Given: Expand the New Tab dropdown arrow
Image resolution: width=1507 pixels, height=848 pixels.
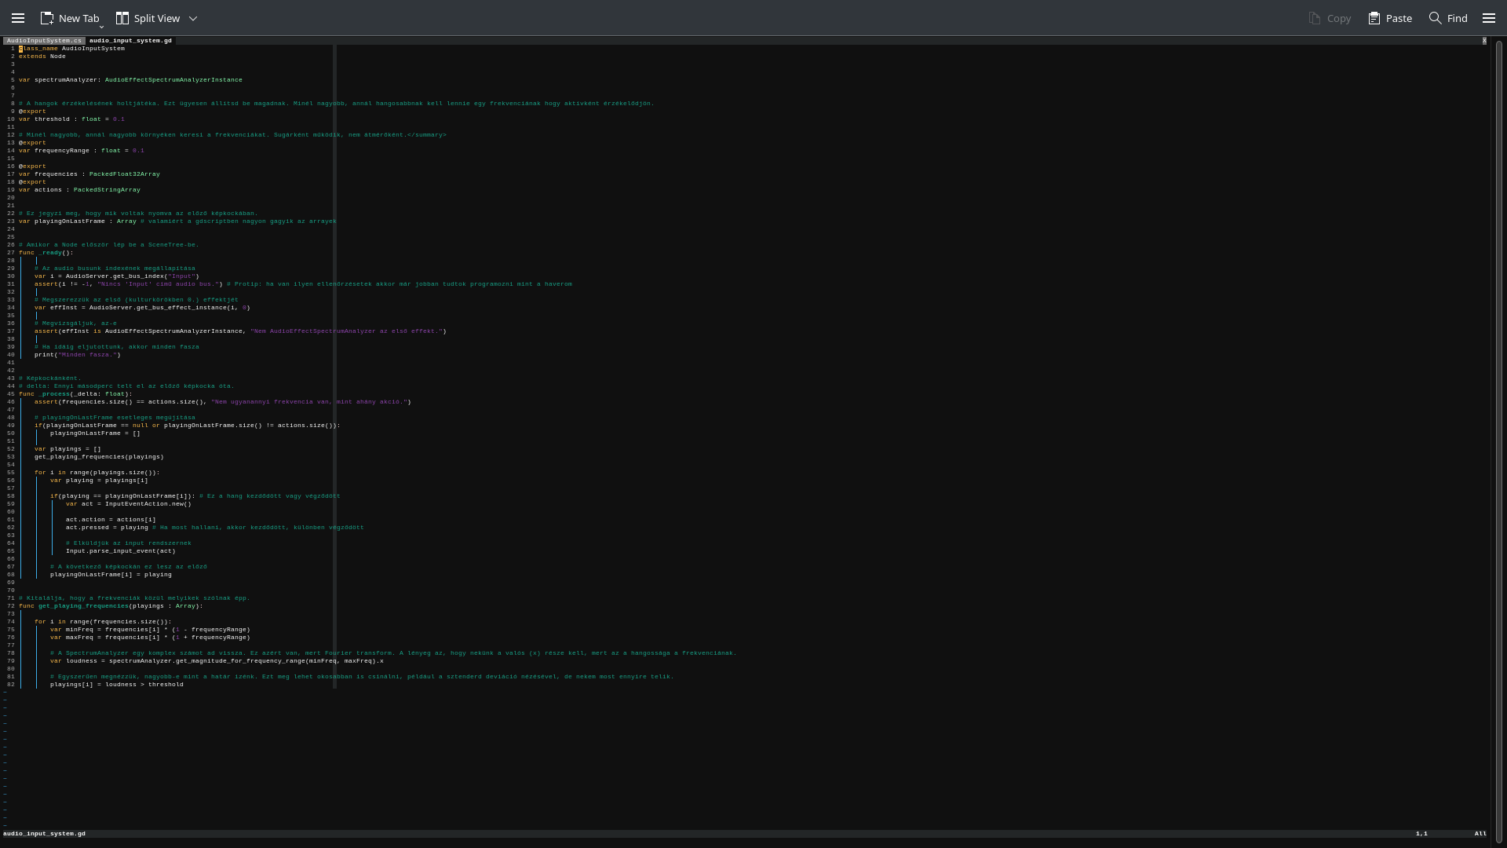Looking at the screenshot, I should (101, 27).
